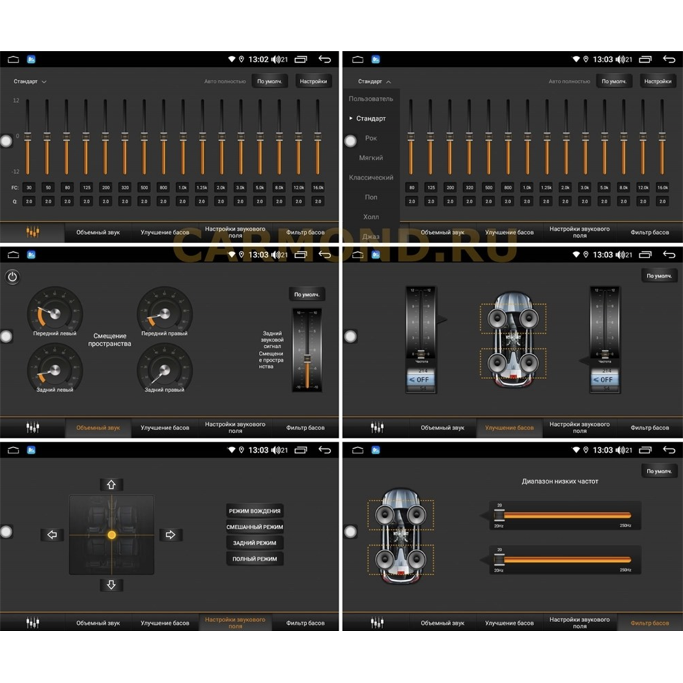
Task: Open recent apps on the bass filter screen
Action: (645, 450)
